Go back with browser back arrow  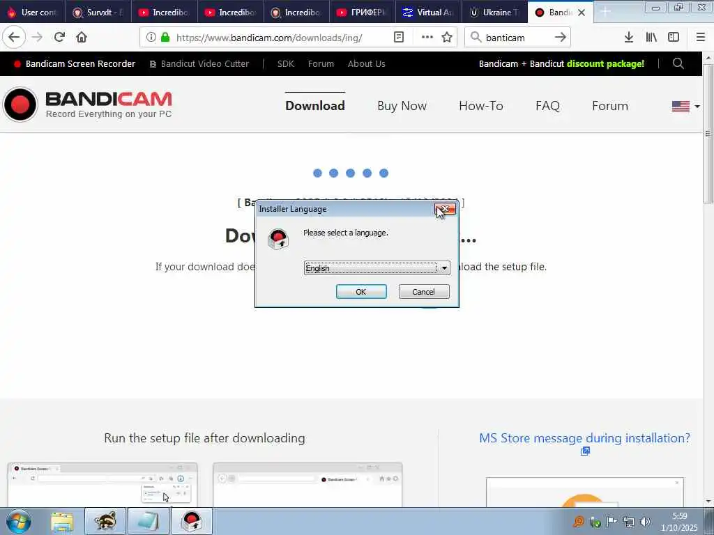tap(14, 38)
